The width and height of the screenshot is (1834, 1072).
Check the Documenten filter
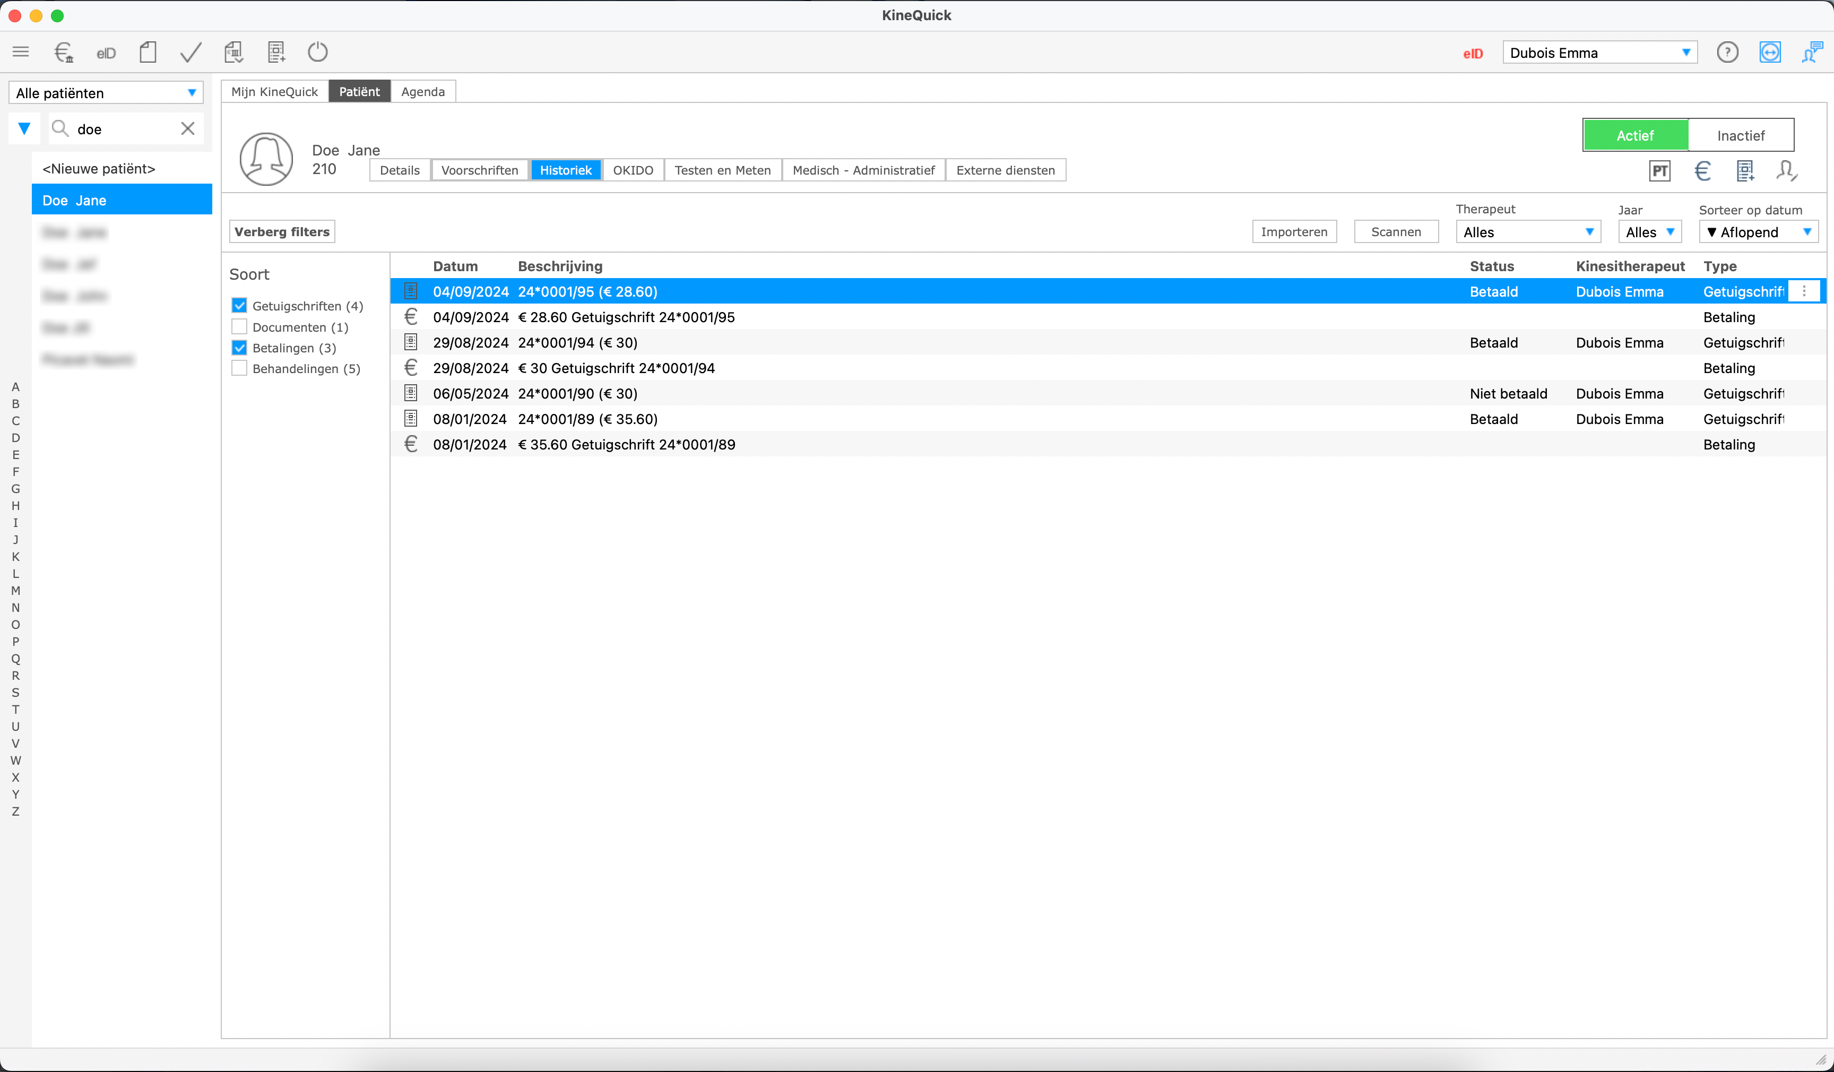tap(239, 327)
